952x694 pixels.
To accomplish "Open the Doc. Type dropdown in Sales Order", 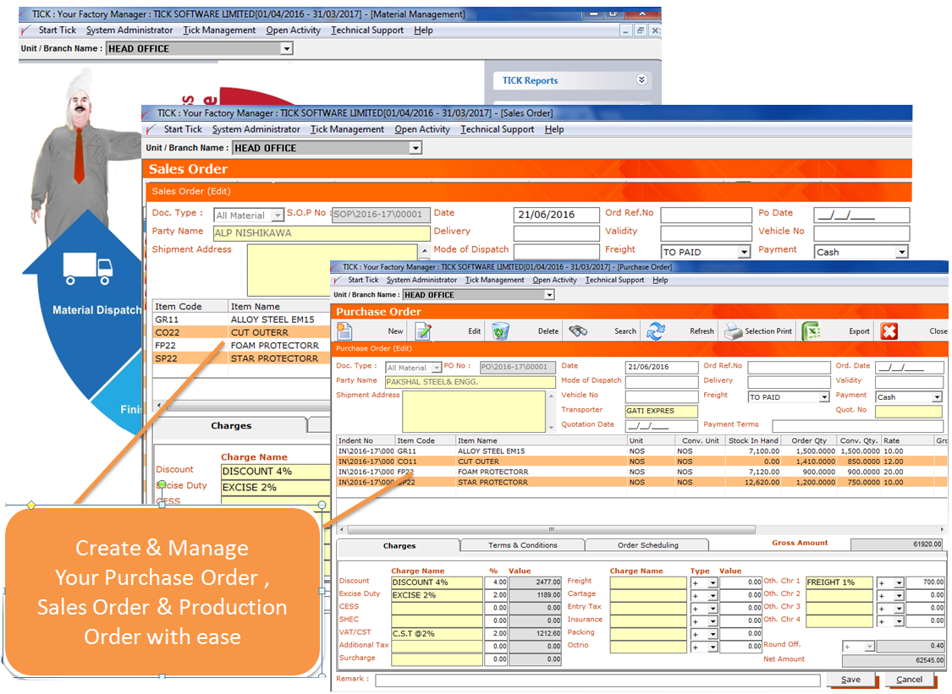I will tap(278, 216).
